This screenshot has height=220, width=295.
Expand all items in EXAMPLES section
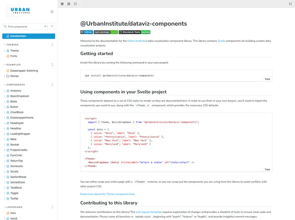tap(52, 64)
